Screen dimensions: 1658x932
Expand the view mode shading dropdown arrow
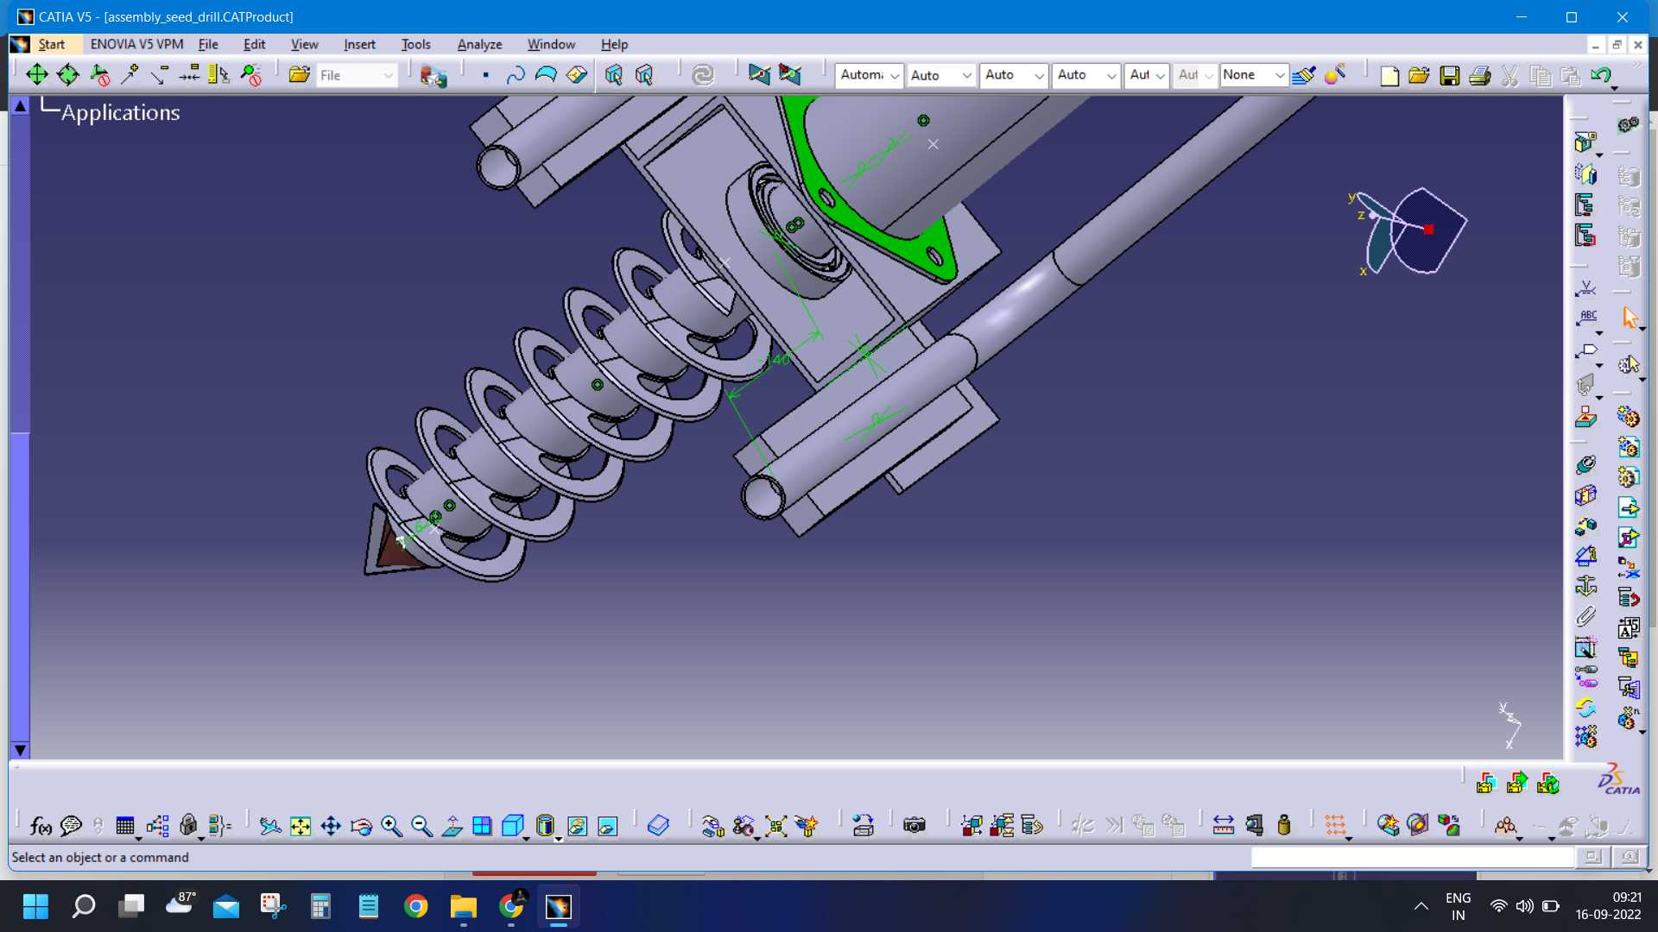click(559, 839)
